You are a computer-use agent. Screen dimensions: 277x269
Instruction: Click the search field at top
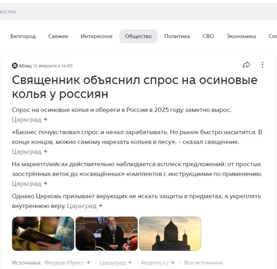[138, 11]
